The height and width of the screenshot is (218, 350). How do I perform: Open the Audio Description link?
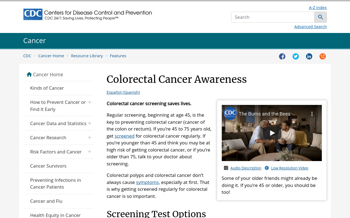pyautogui.click(x=246, y=168)
